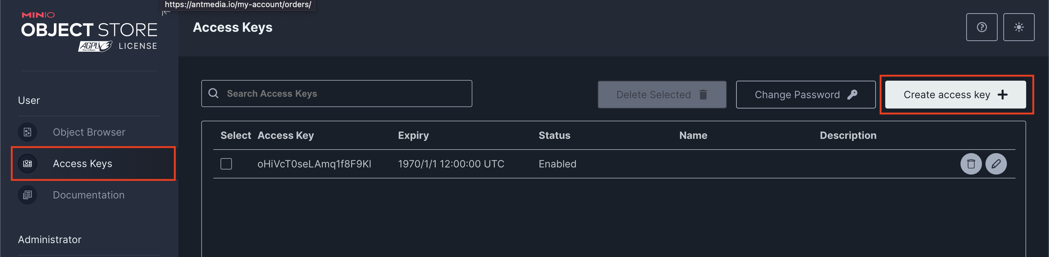This screenshot has width=1049, height=257.
Task: Click the Object Browser sidebar icon
Action: pos(27,132)
